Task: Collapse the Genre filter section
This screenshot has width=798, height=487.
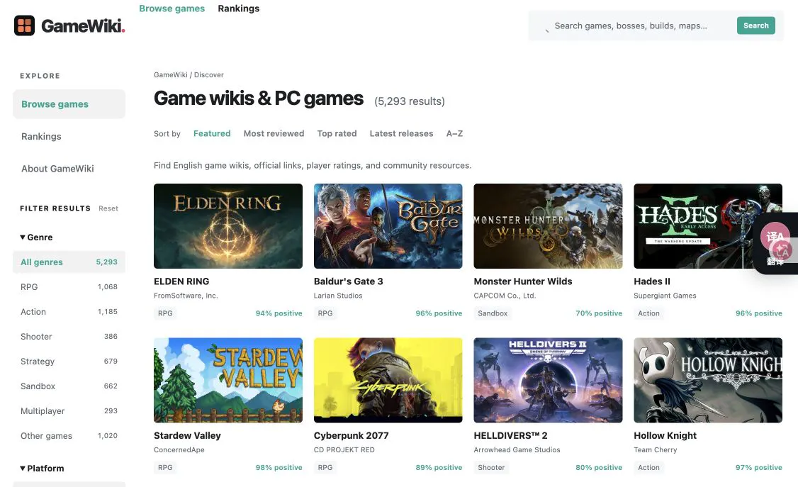Action: coord(36,237)
